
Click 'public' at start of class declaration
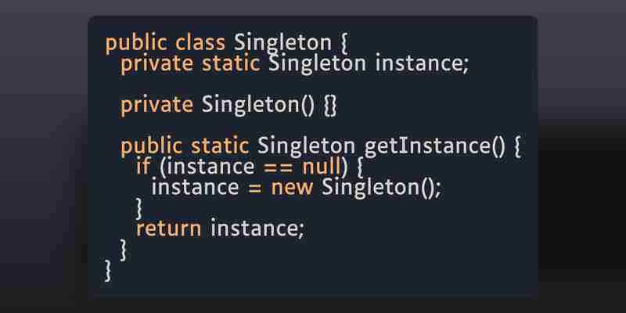pyautogui.click(x=136, y=44)
